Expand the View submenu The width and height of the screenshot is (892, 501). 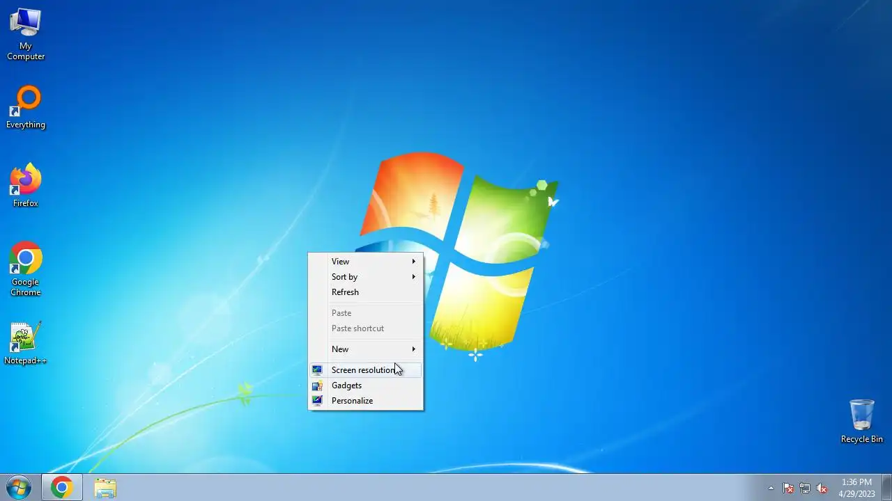[x=366, y=262]
